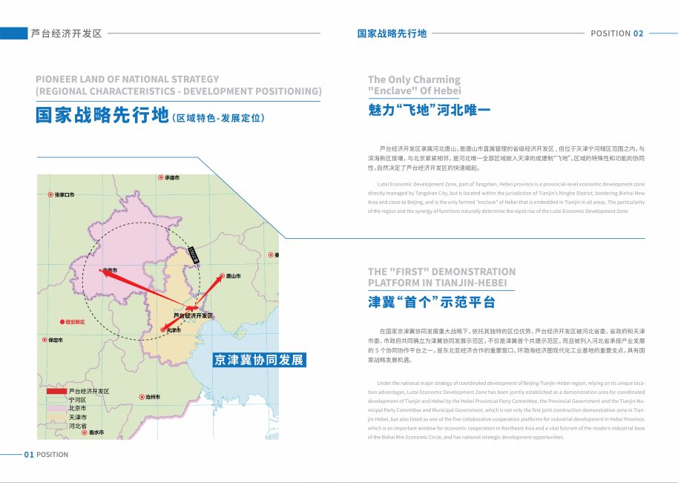Click the 津冀“首个”示范平台 heading
Screen dimensions: 678x483
coord(432,302)
